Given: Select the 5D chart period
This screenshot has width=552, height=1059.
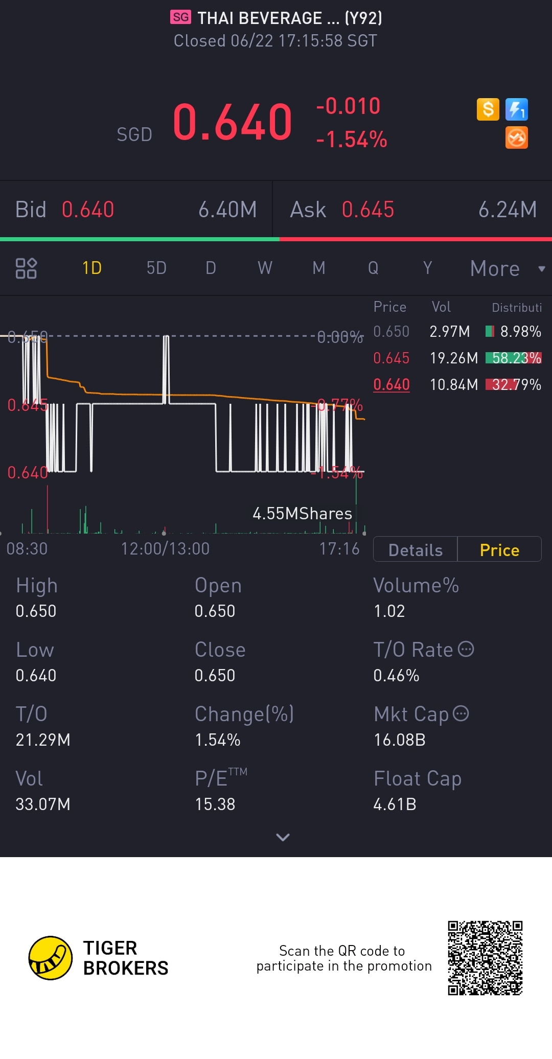Looking at the screenshot, I should click(156, 268).
